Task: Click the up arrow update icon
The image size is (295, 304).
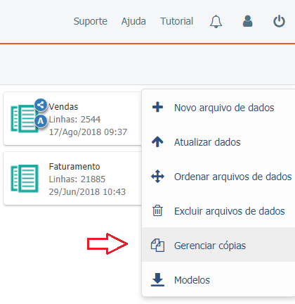Action: click(157, 141)
